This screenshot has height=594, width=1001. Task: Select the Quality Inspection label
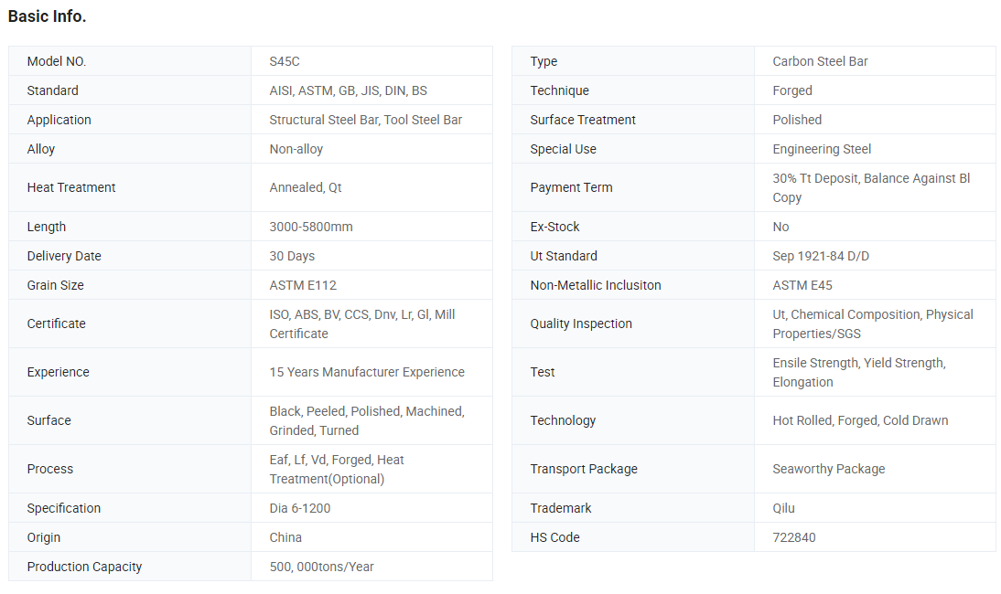coord(581,324)
